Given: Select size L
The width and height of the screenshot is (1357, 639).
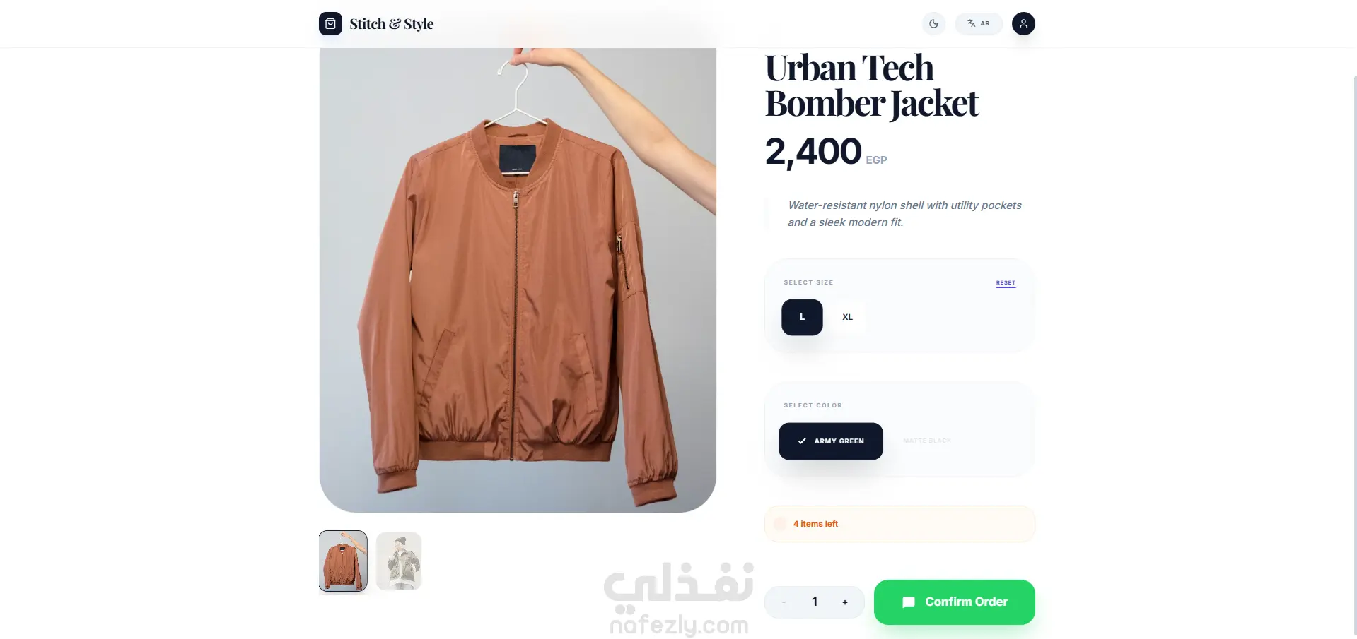Looking at the screenshot, I should tap(802, 317).
